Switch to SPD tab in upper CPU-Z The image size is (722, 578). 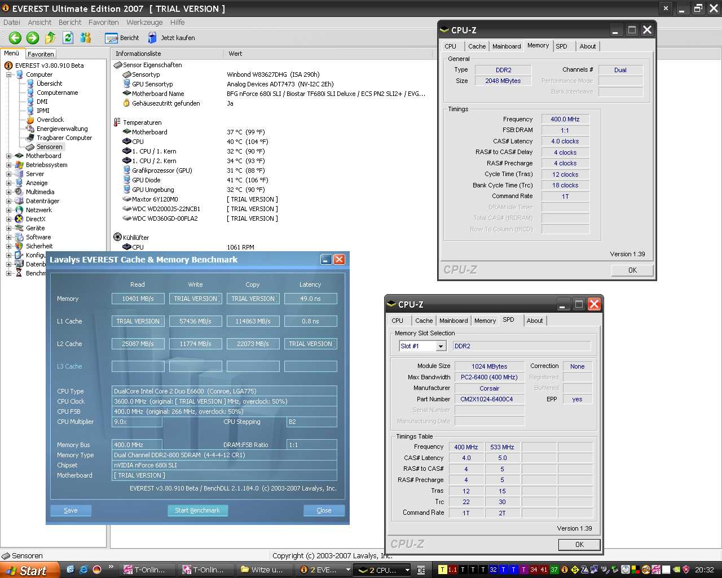561,46
